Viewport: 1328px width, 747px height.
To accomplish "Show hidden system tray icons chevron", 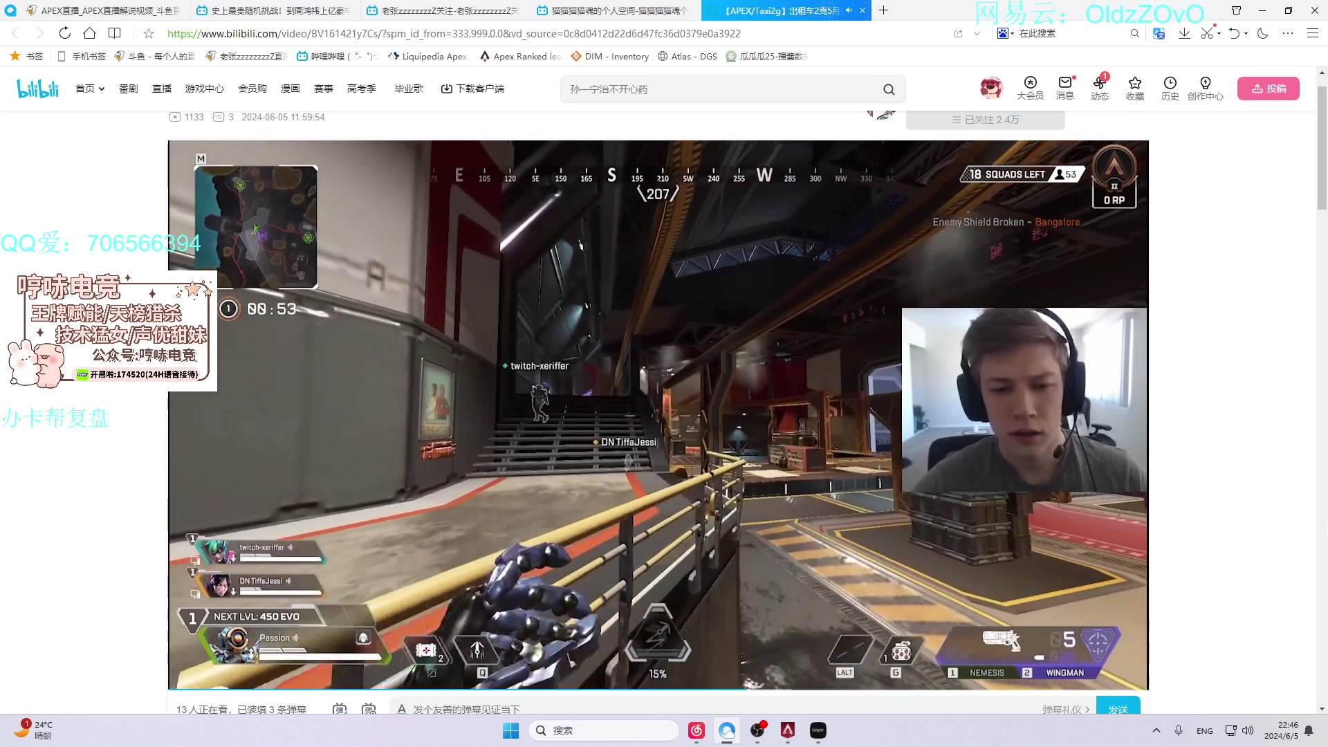I will [1156, 730].
